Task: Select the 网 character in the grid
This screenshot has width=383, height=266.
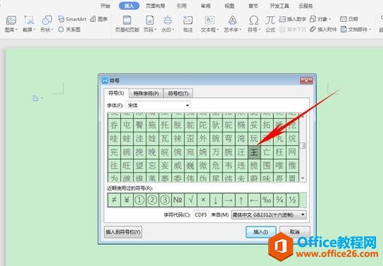Action: pyautogui.click(x=292, y=152)
